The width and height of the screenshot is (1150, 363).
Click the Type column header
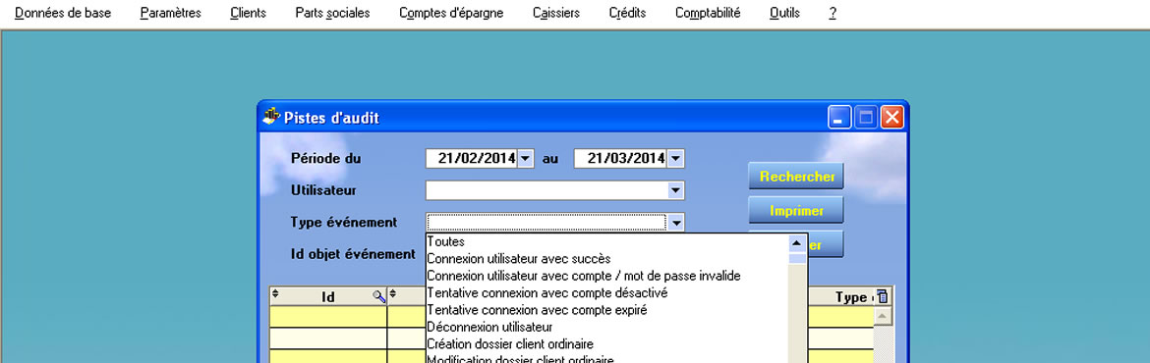[841, 296]
